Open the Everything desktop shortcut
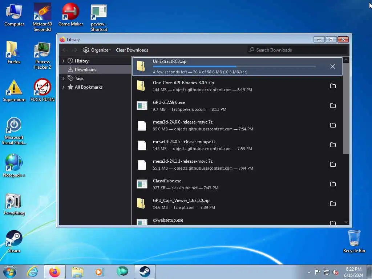Viewport: 372px width, 279px height. pos(14,204)
